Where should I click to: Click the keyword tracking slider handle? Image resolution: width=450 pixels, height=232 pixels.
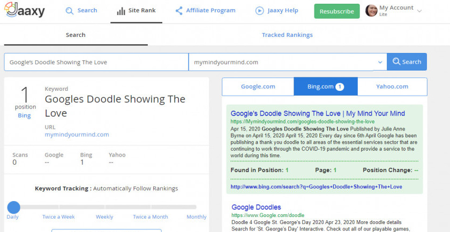pos(13,207)
